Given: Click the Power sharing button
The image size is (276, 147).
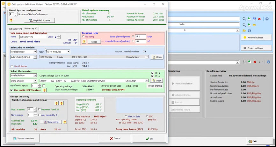Looking at the screenshot, I should tap(155, 86).
